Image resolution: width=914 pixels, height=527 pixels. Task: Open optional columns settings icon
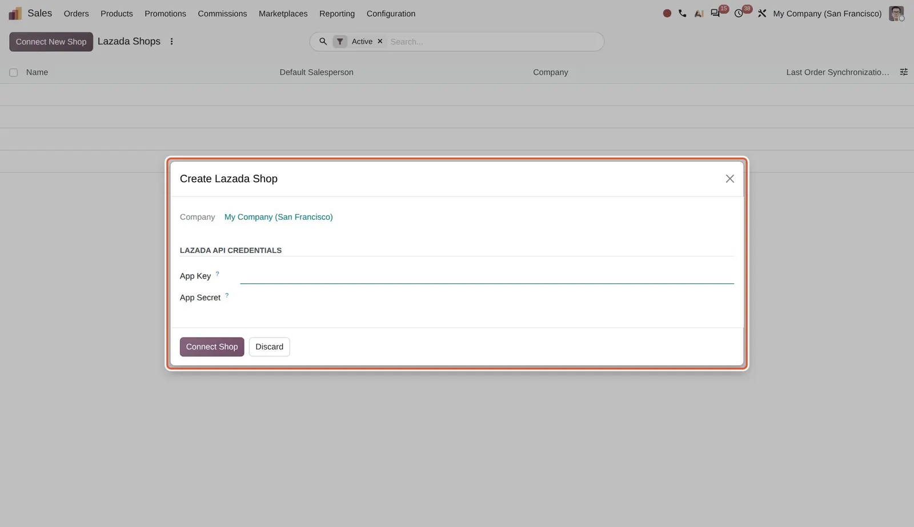coord(904,72)
